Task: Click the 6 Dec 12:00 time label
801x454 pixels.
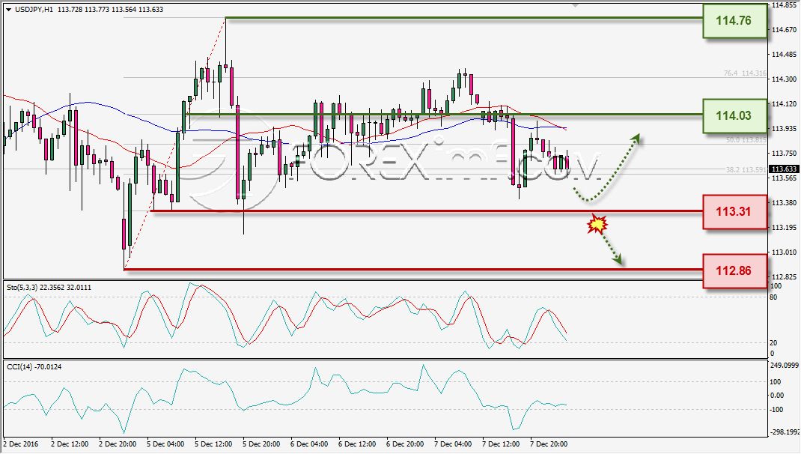Action: point(357,444)
